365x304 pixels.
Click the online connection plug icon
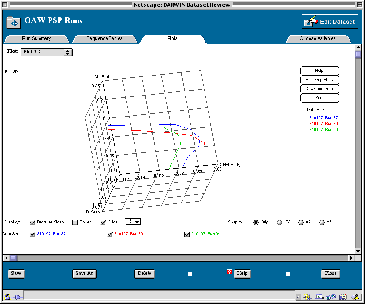17,297
